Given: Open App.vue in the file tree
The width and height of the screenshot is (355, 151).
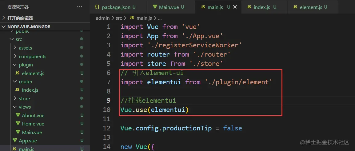Looking at the screenshot, I should (28, 141).
